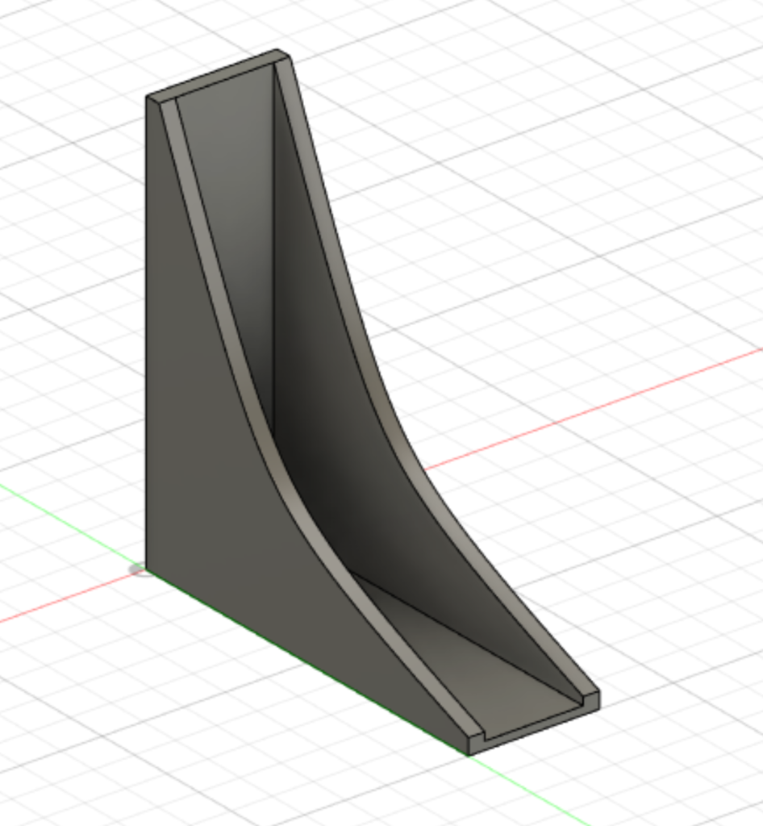Select the small U-shaped front end face

pos(535,724)
